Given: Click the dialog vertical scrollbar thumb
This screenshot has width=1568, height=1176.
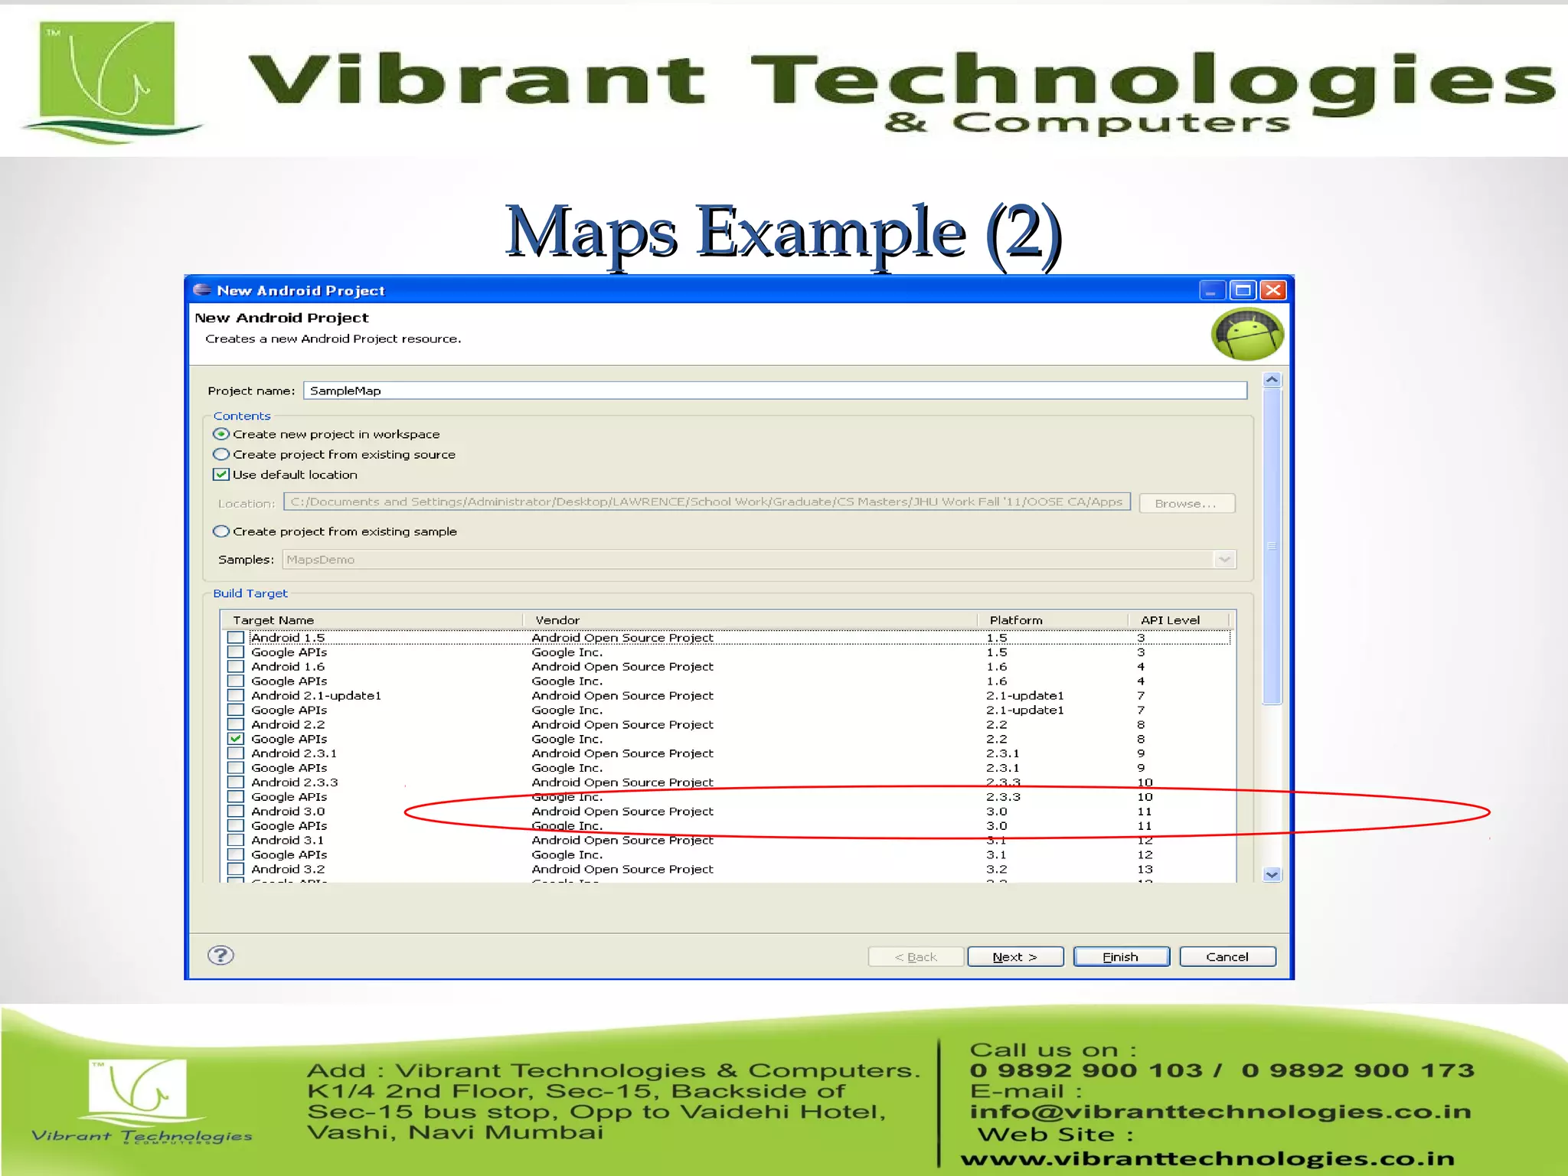Looking at the screenshot, I should (x=1272, y=546).
